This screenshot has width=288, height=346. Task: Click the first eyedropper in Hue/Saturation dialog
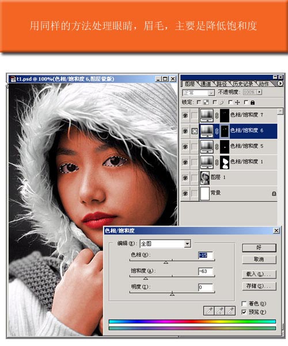tap(209, 311)
